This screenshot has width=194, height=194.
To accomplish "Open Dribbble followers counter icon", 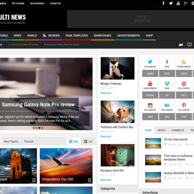I will [184, 83].
